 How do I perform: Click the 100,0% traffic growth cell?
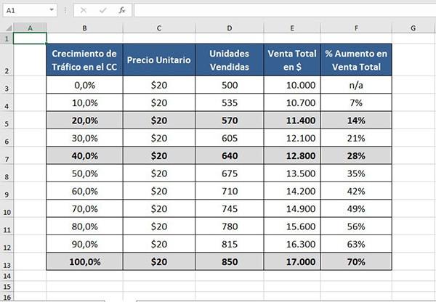tap(84, 262)
